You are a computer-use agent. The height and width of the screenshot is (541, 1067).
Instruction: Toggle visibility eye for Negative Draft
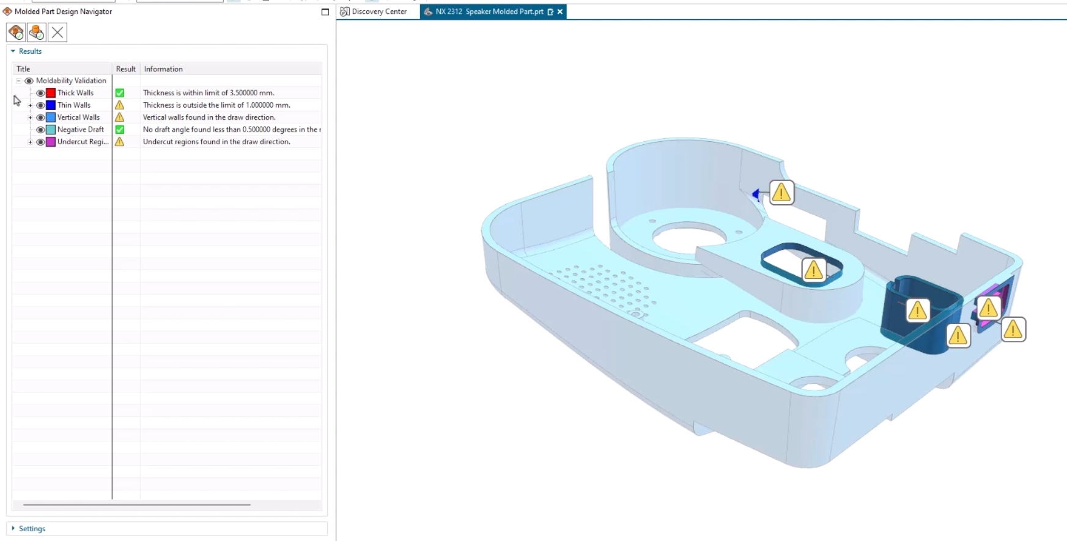40,130
